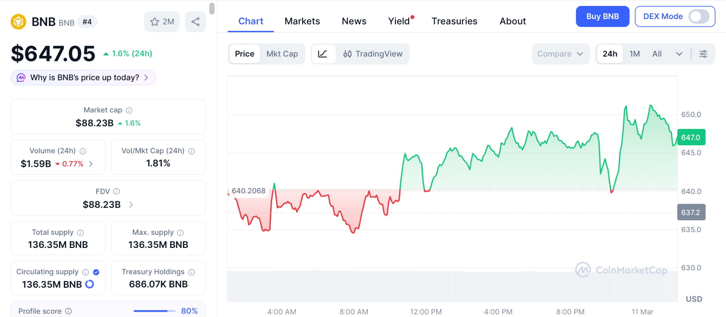Toggle the DEX Mode switch
The width and height of the screenshot is (726, 317).
coord(698,16)
